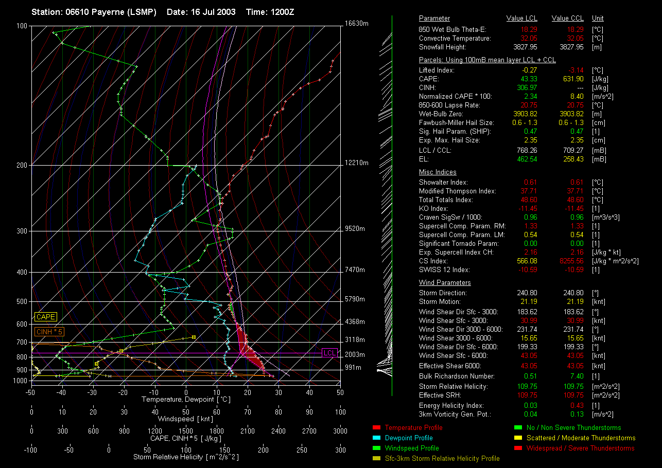Click the yellow CAPE label box
Image resolution: width=662 pixels, height=468 pixels.
[x=46, y=317]
